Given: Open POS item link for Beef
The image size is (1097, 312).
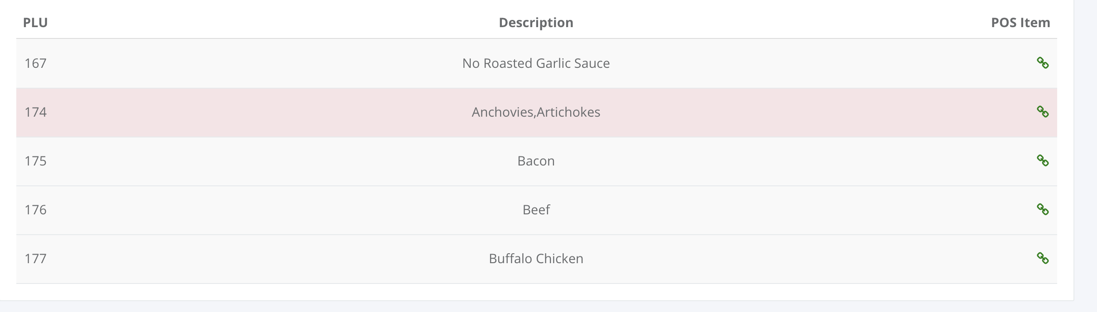Looking at the screenshot, I should pyautogui.click(x=1043, y=209).
